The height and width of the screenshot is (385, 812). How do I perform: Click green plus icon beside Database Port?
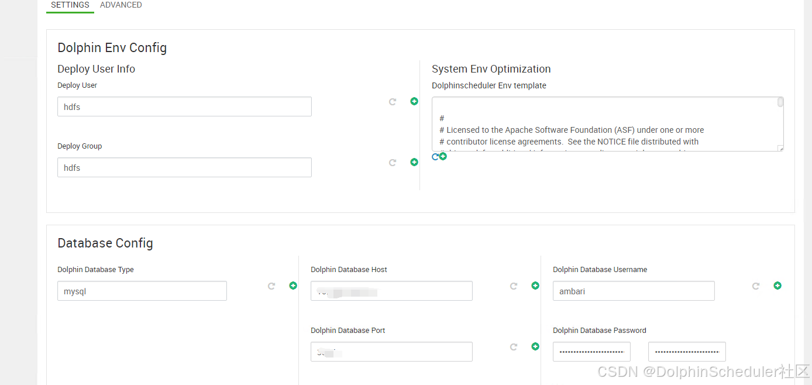(x=535, y=346)
